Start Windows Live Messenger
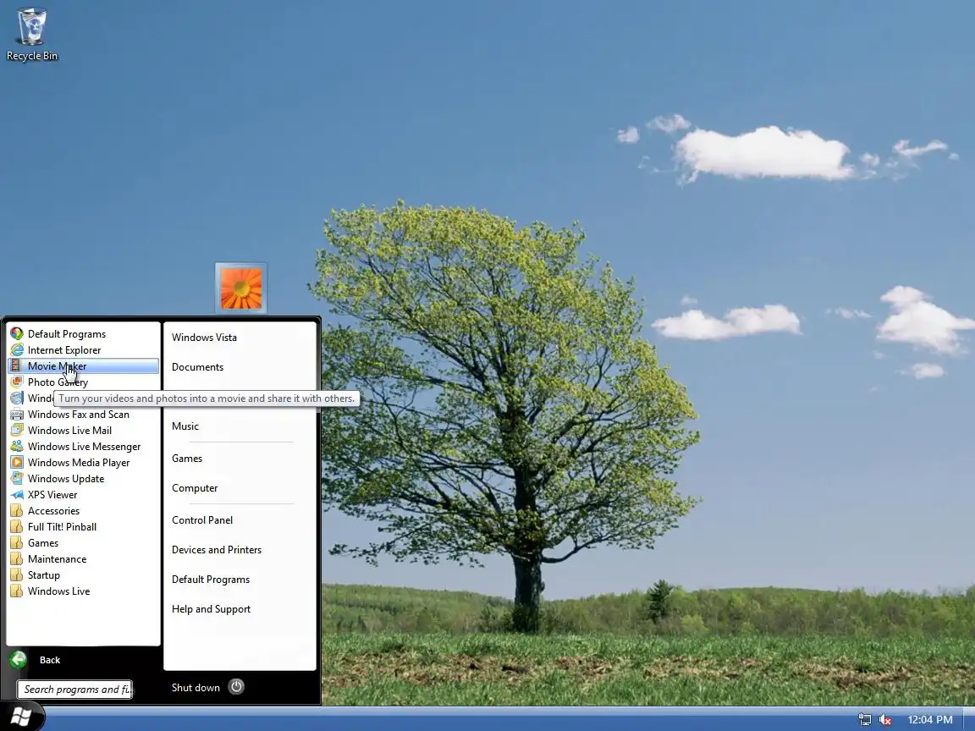 coord(83,447)
